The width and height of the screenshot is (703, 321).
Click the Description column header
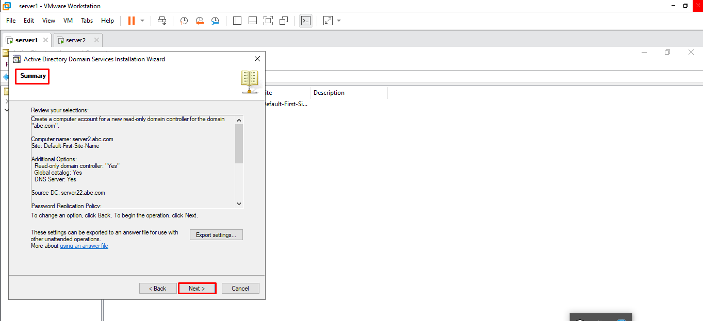(x=349, y=93)
